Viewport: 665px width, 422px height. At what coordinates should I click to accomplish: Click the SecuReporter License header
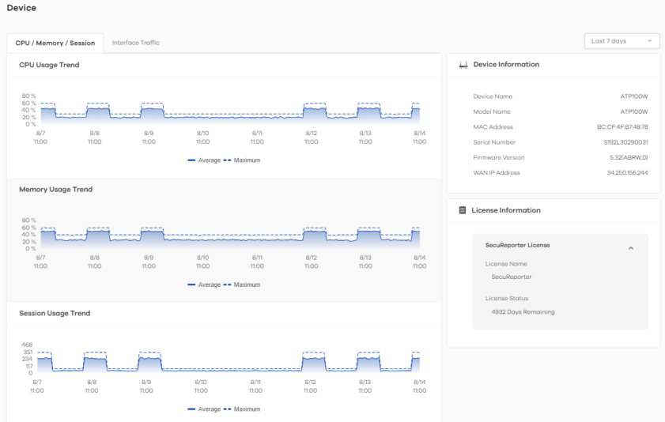click(x=517, y=246)
